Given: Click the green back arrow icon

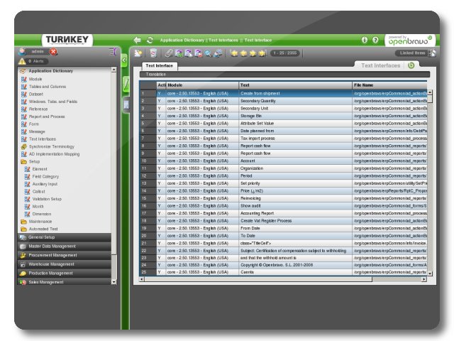Looking at the screenshot, I should coord(137,40).
